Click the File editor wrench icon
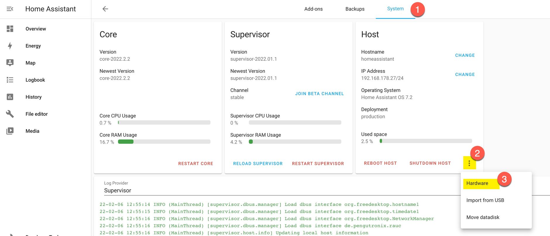 click(x=10, y=114)
